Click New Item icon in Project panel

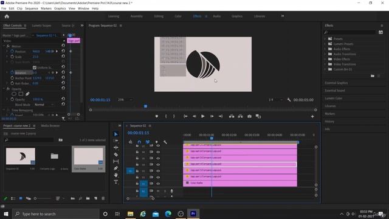tap(95, 198)
